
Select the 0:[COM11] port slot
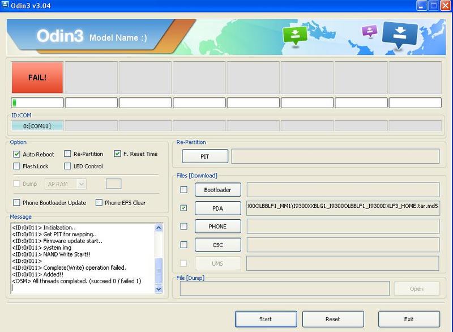click(x=37, y=126)
